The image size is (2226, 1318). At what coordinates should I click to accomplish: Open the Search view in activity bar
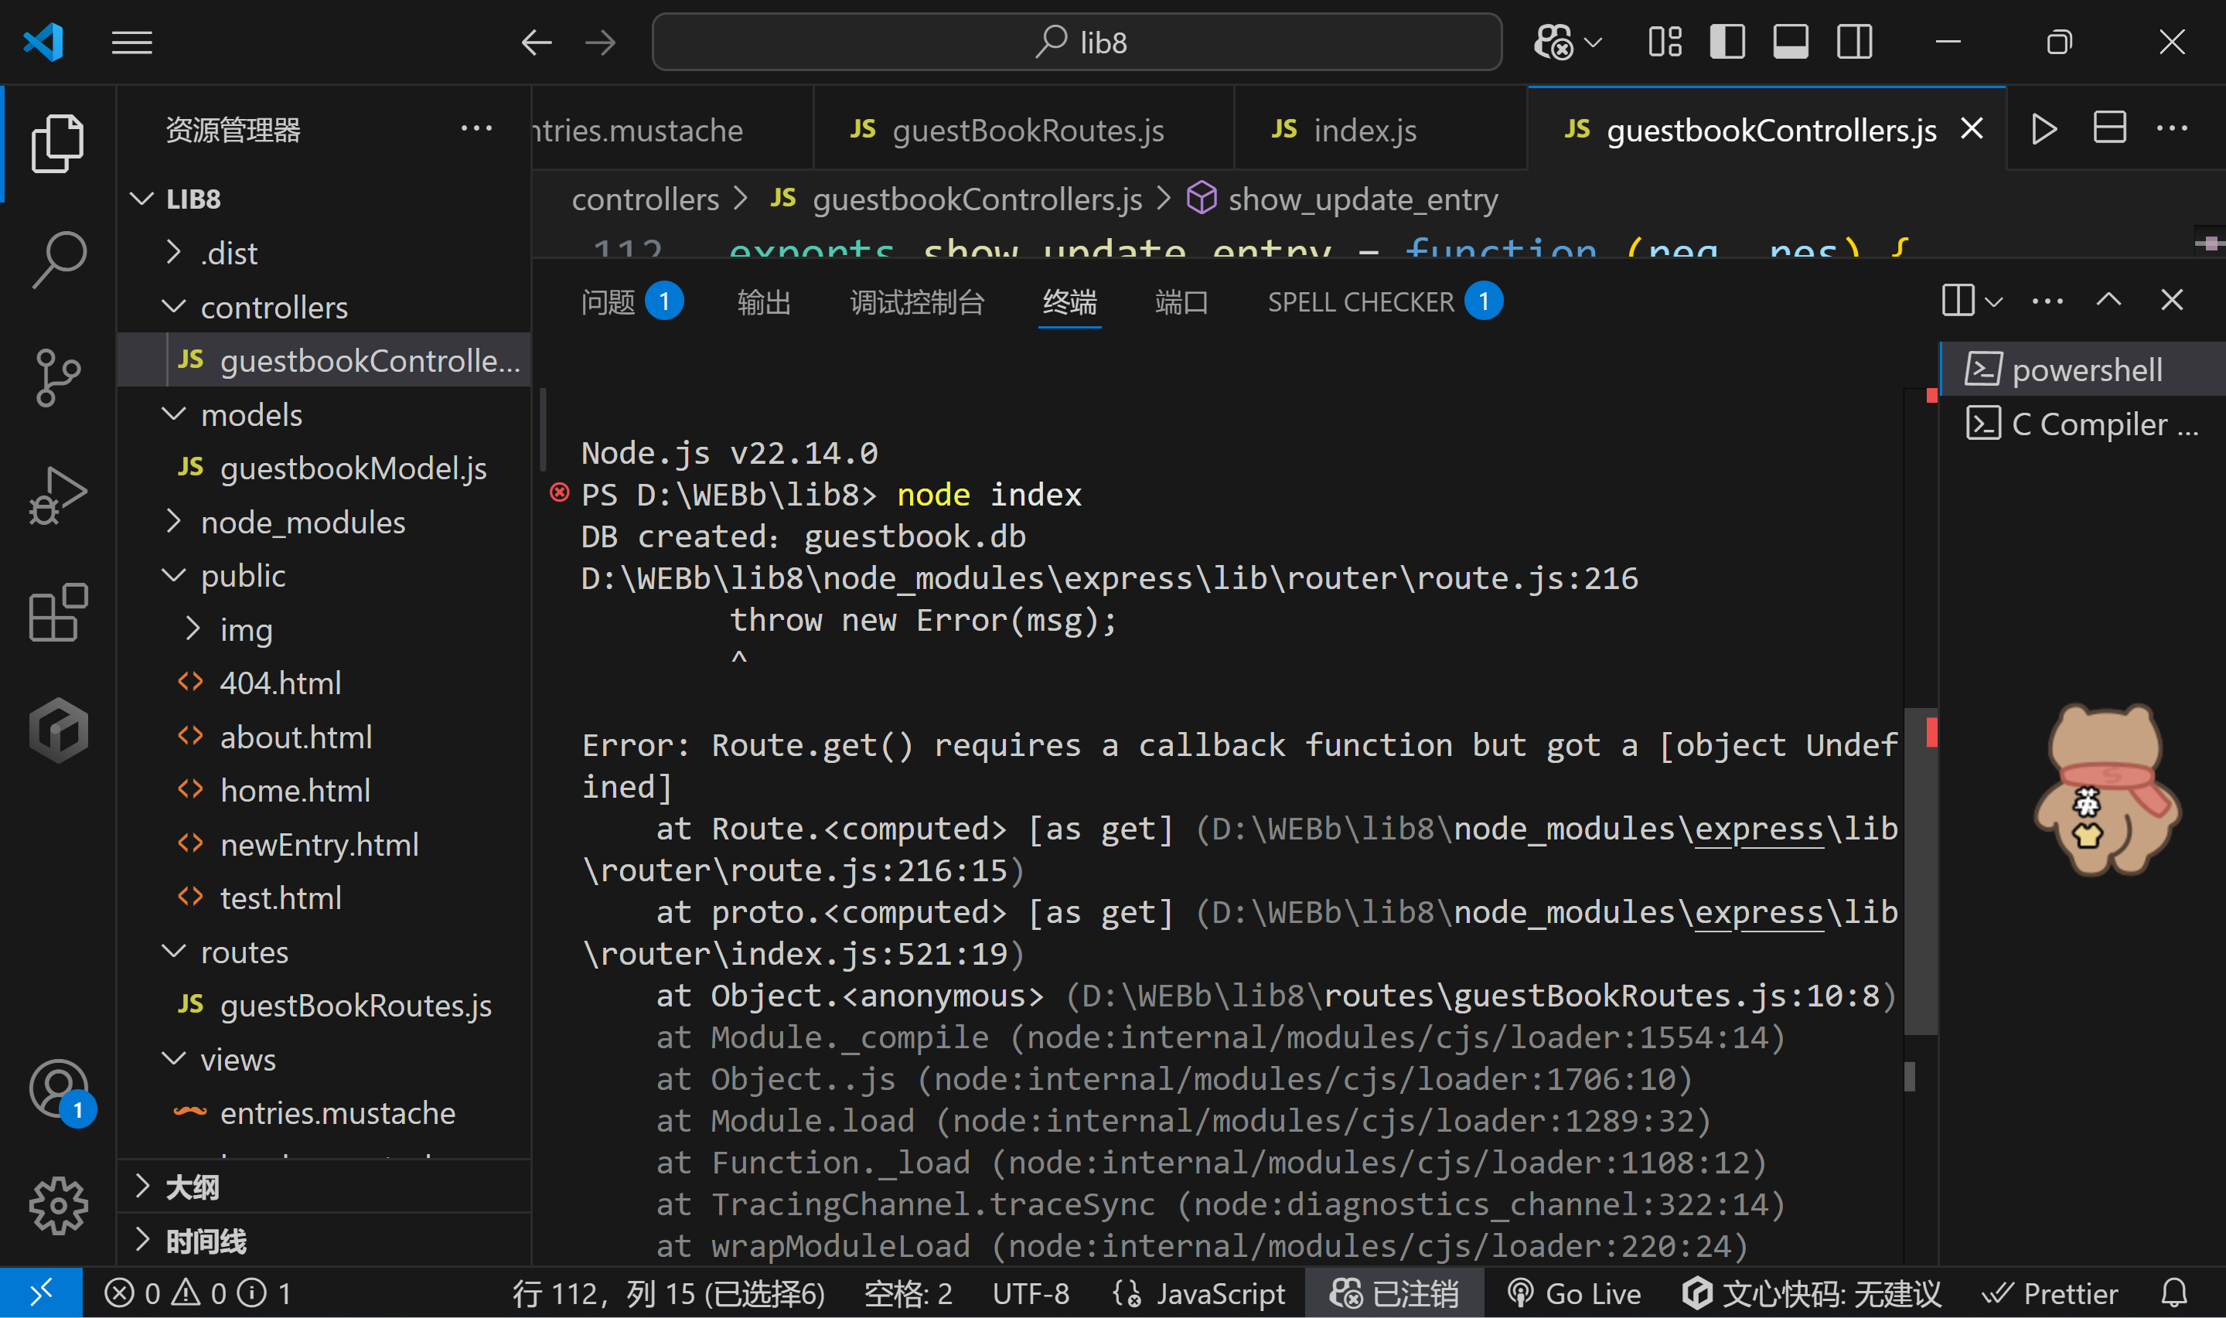click(59, 259)
